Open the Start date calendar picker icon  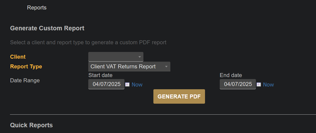tap(127, 85)
